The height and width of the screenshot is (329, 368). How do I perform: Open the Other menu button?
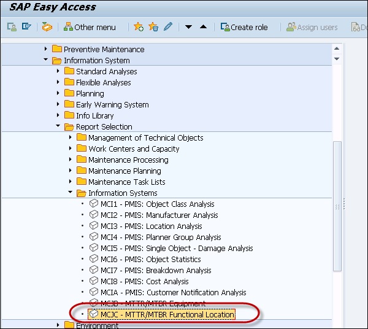90,27
